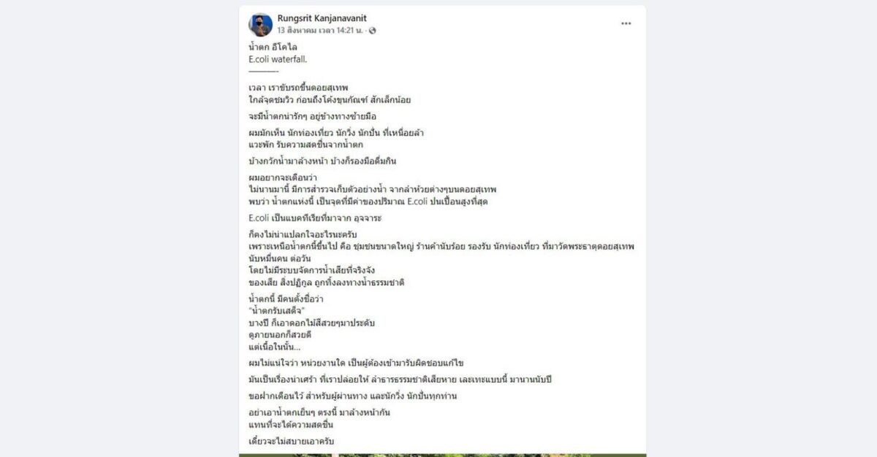Open Rungsrit Kanjanavanit's profile picture
The height and width of the screenshot is (457, 877).
tap(260, 24)
